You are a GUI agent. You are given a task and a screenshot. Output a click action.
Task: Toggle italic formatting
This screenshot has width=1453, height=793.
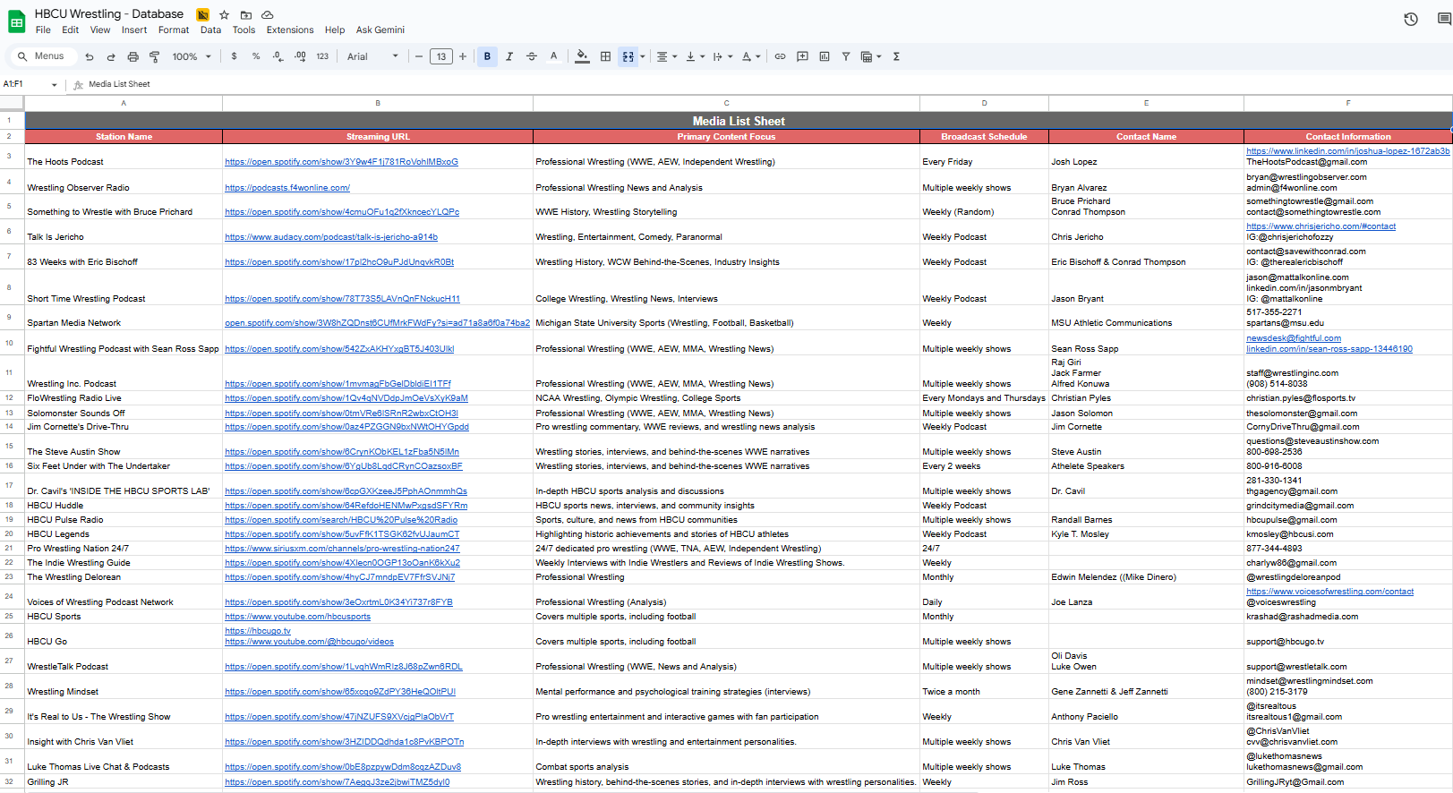tap(509, 56)
